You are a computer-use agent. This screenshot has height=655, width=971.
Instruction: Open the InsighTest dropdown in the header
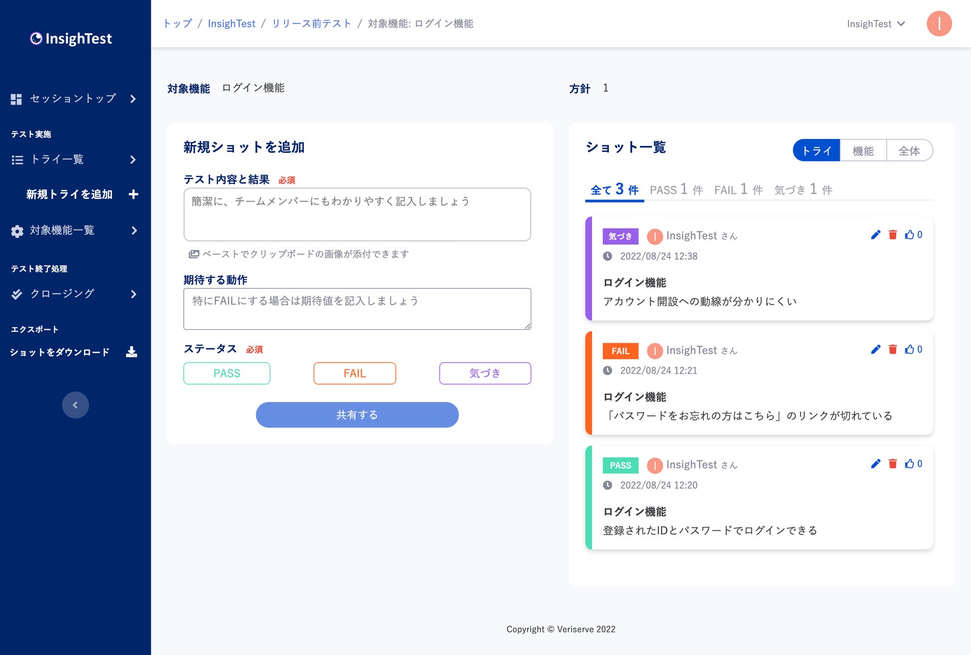tap(875, 24)
